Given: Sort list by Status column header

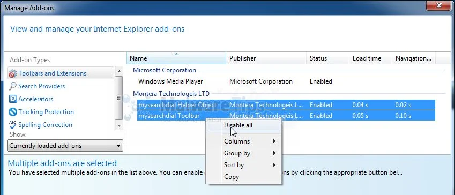Looking at the screenshot, I should pos(327,58).
